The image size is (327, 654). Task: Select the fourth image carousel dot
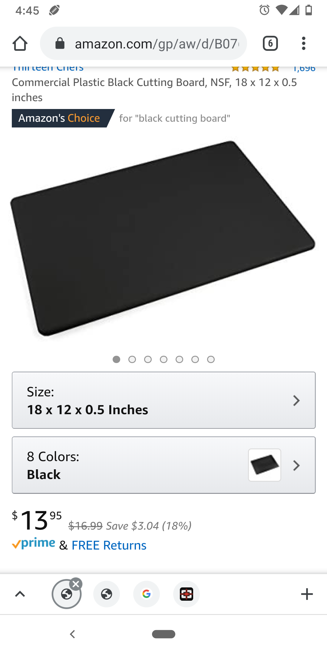pyautogui.click(x=163, y=359)
